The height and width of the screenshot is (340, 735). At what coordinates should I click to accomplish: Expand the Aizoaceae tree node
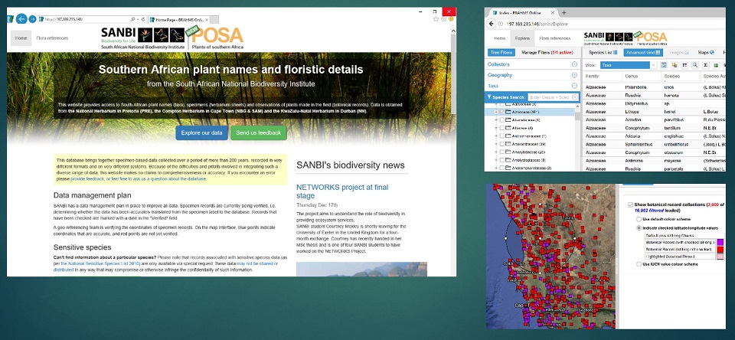click(x=496, y=112)
